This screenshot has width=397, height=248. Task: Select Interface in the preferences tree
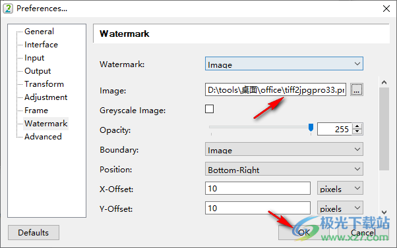pos(42,45)
